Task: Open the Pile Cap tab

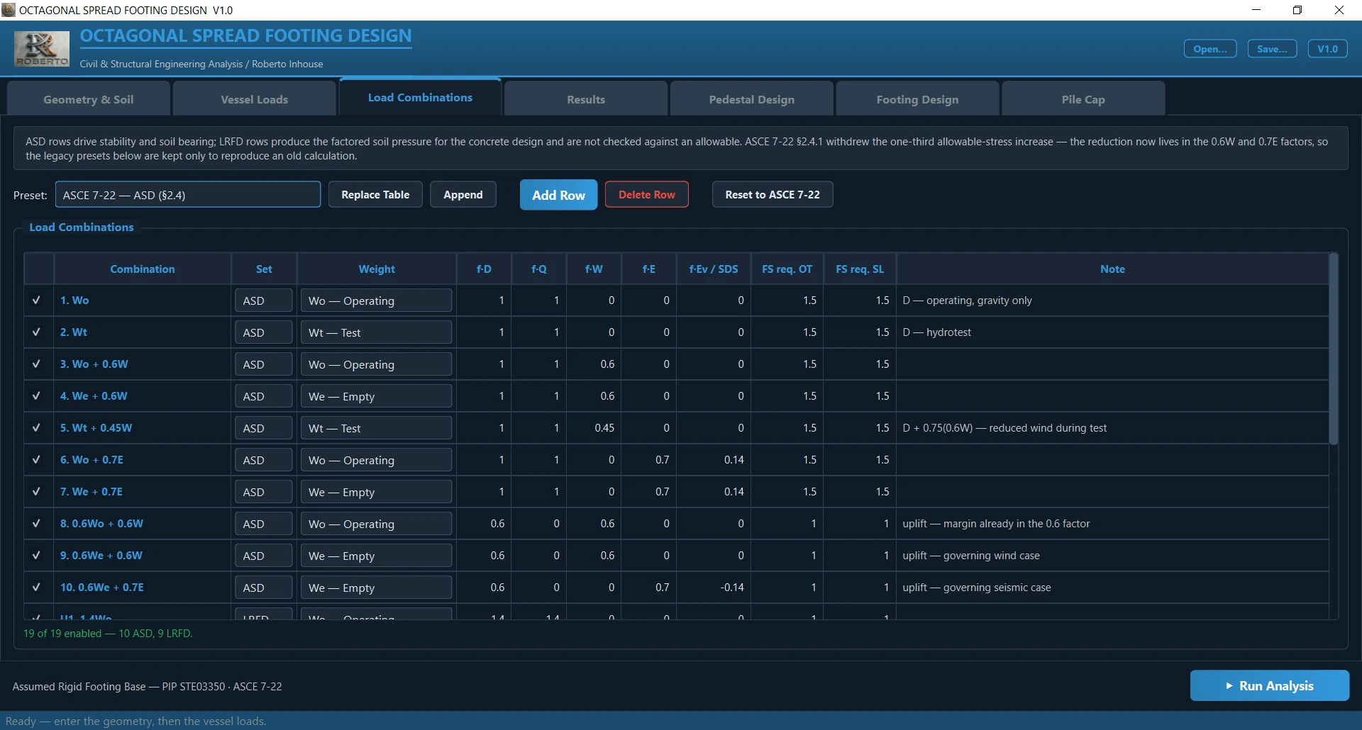Action: (1083, 99)
